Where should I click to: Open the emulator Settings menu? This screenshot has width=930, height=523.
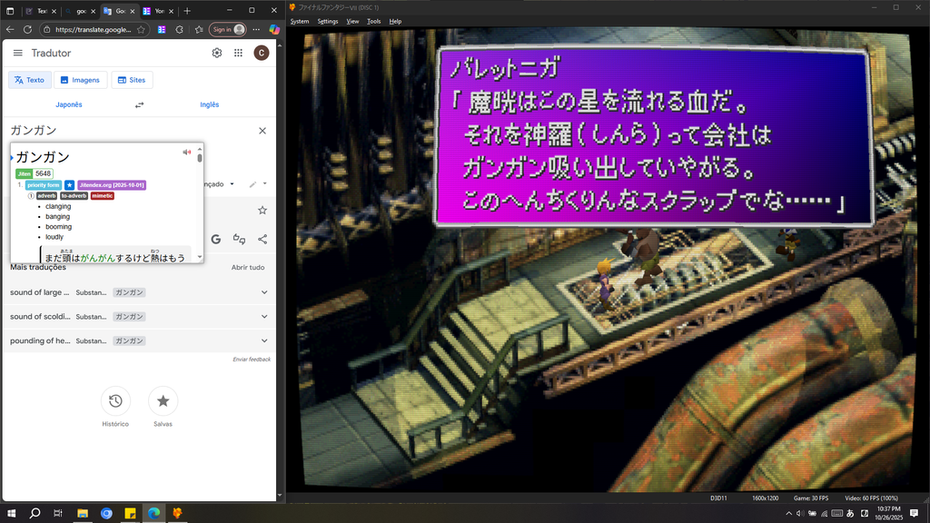(x=327, y=21)
